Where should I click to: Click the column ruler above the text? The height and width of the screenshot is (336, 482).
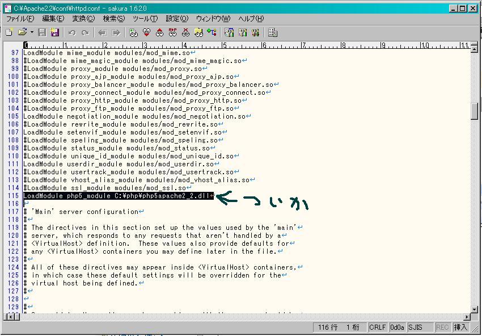247,45
